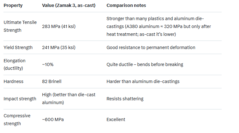Select the Hardness property cell

click(13, 81)
